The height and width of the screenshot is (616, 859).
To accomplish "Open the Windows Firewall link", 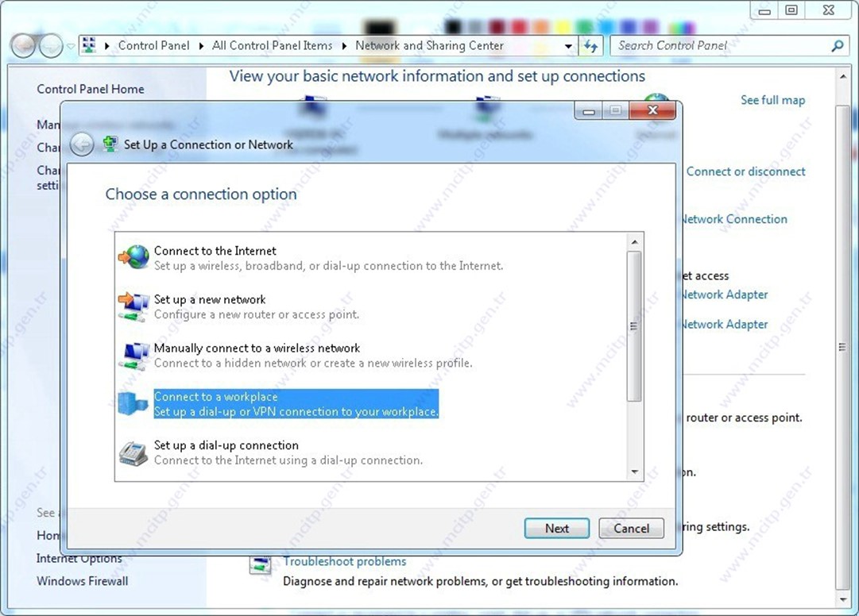I will coord(82,581).
